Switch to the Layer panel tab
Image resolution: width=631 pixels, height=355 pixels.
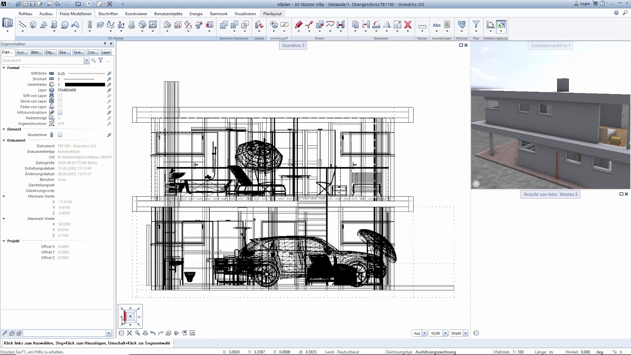(x=106, y=52)
